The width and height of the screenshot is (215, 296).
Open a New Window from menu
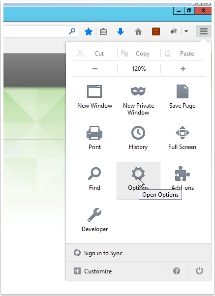click(x=94, y=97)
